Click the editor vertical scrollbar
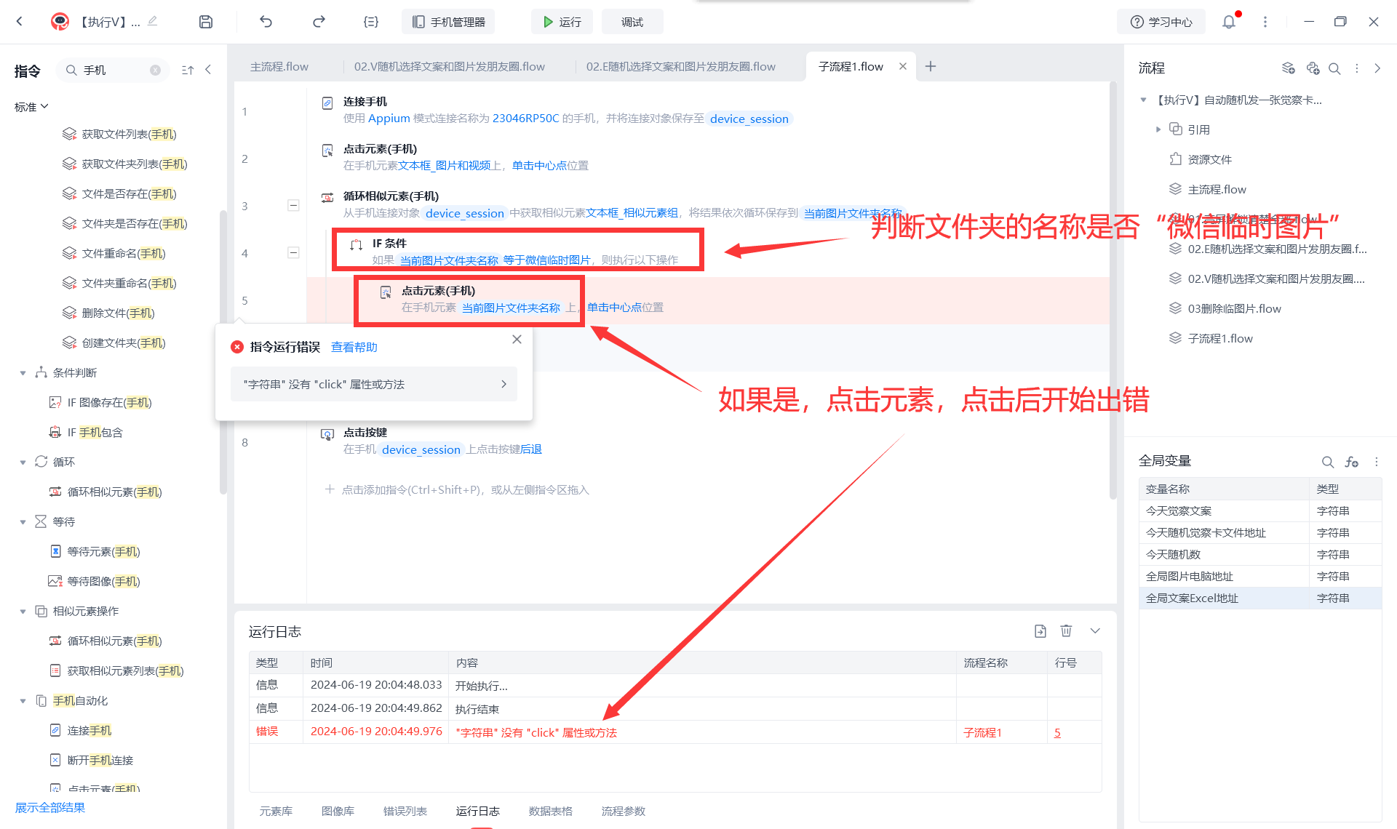The image size is (1397, 829). point(1113,291)
